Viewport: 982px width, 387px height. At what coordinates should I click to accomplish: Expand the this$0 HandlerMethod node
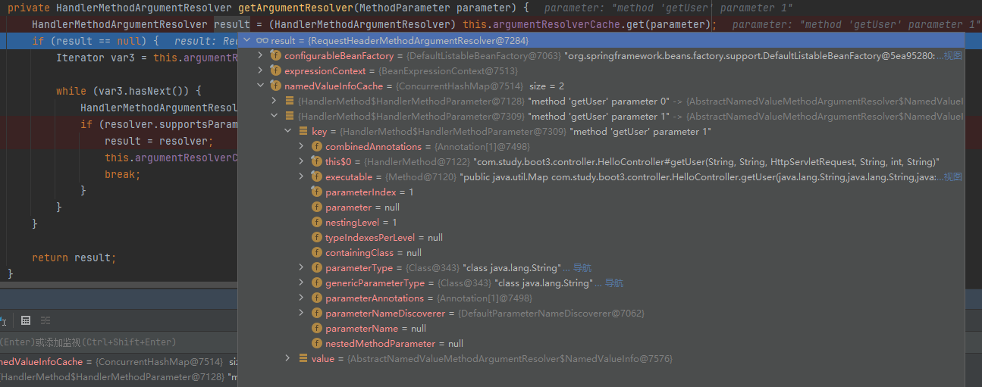(302, 161)
